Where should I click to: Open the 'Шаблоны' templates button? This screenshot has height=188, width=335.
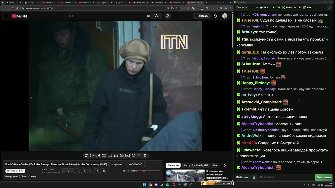point(242,177)
